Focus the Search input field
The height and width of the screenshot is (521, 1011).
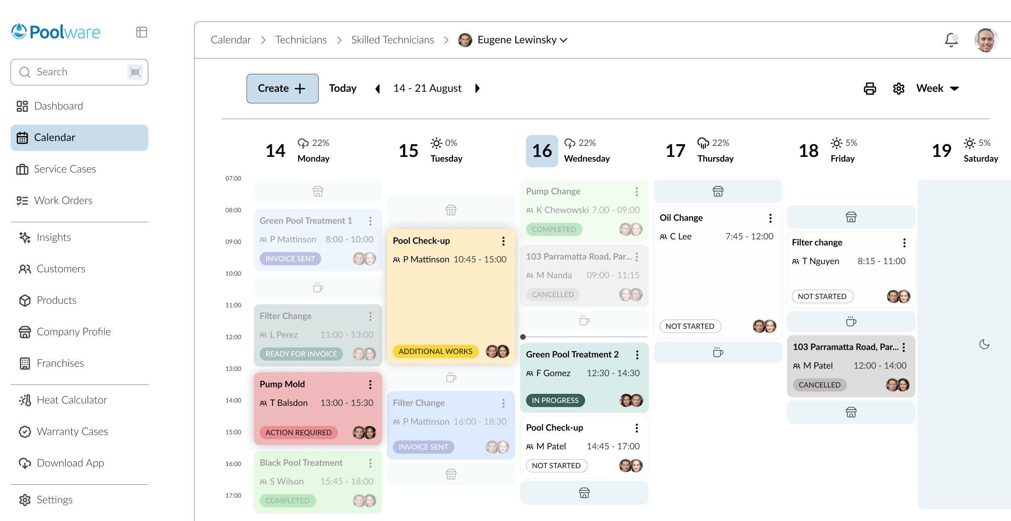79,72
